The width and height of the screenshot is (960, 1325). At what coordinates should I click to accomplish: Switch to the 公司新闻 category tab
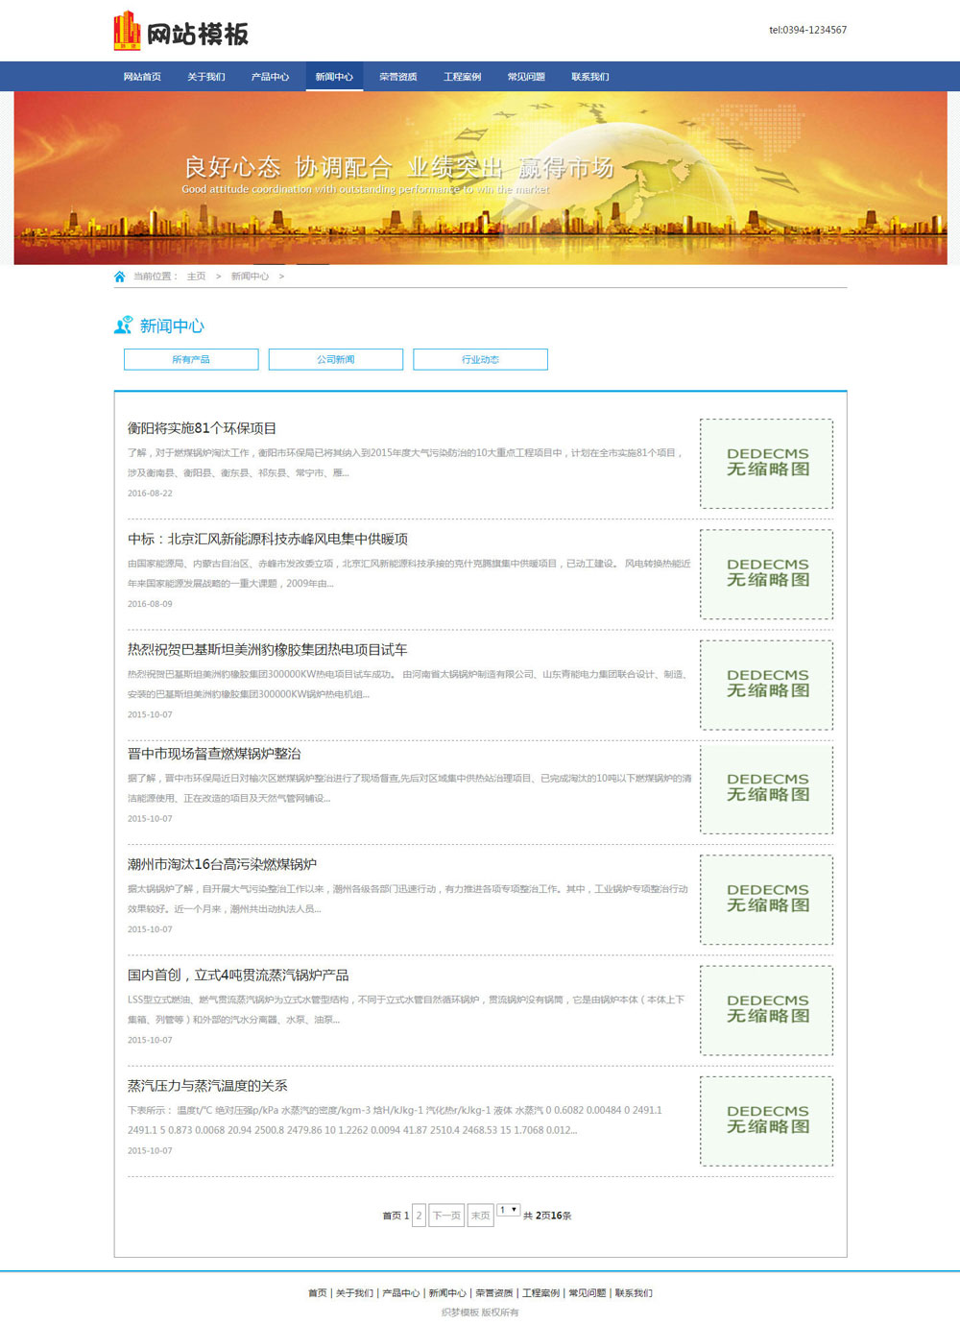point(336,359)
